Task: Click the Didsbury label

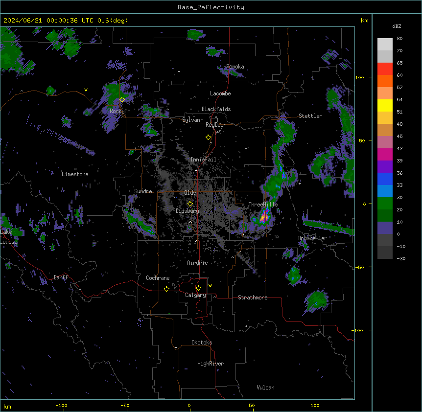Action: click(188, 211)
